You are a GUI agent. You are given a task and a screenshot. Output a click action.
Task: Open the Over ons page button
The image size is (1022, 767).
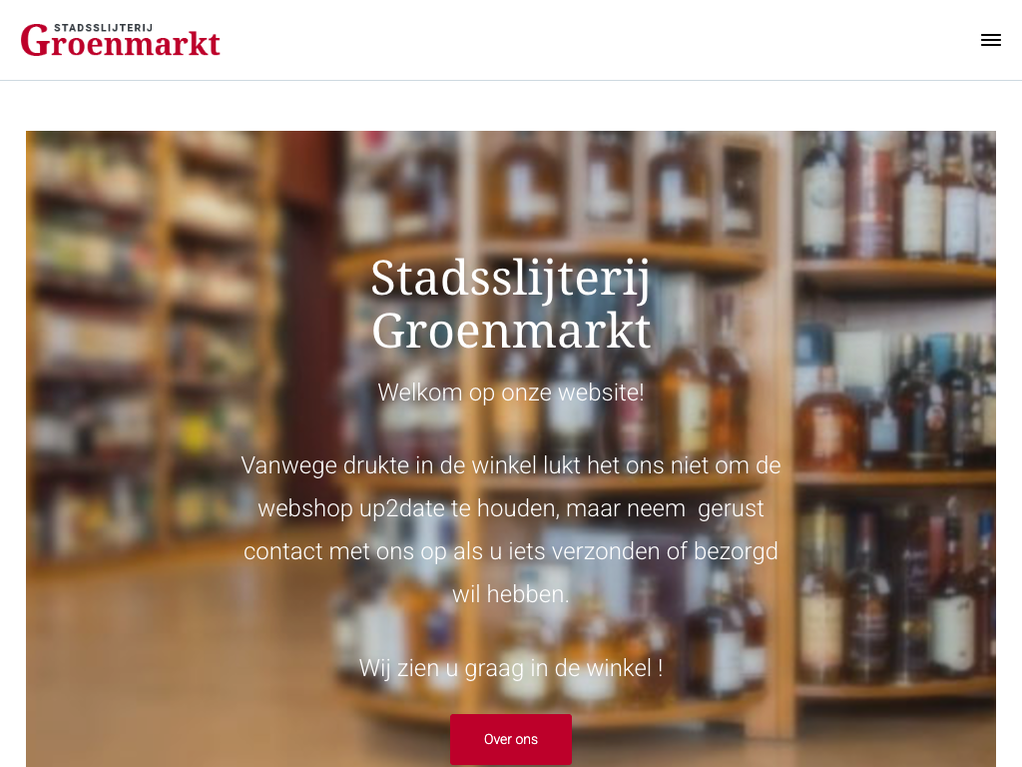point(510,739)
